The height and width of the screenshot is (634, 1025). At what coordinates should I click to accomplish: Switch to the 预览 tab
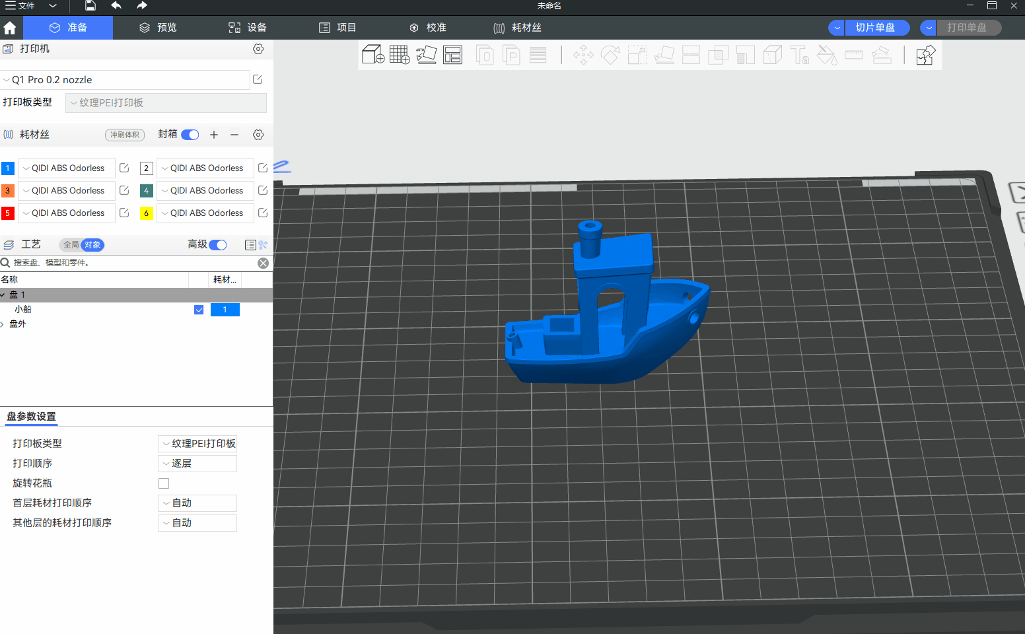tap(159, 28)
